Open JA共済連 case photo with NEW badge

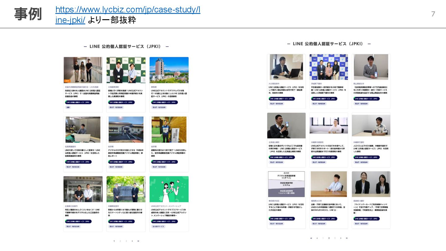tap(83, 70)
